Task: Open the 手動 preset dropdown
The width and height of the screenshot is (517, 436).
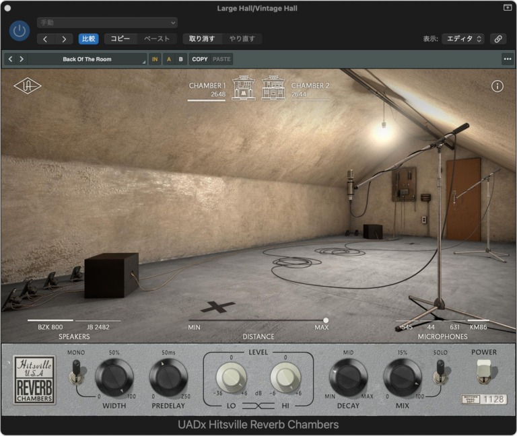Action: (107, 22)
